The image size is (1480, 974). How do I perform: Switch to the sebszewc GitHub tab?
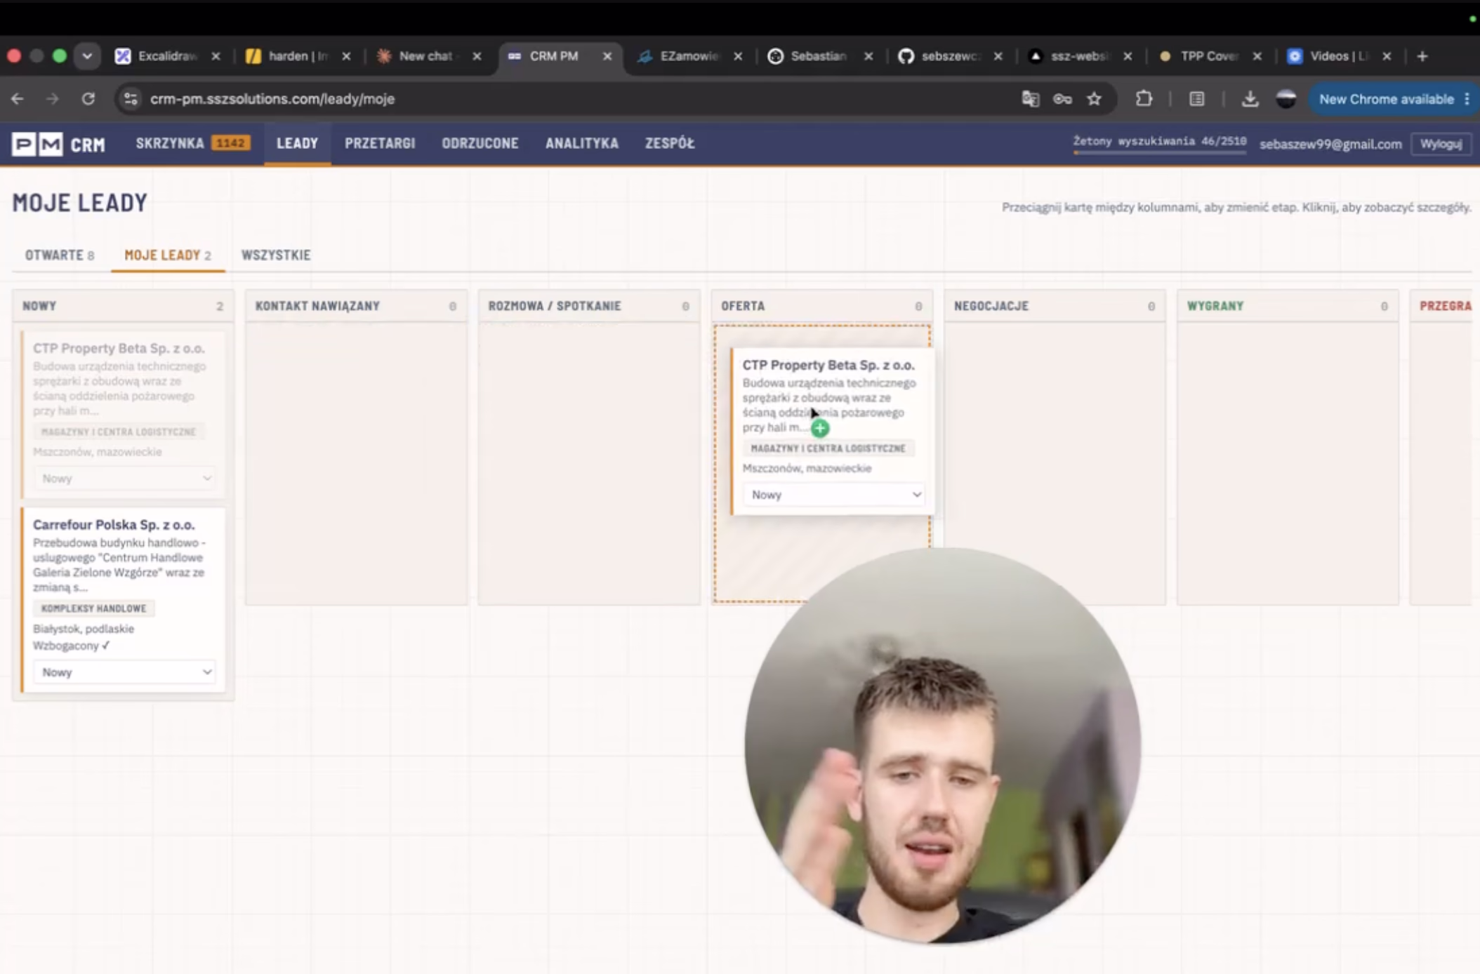point(949,56)
